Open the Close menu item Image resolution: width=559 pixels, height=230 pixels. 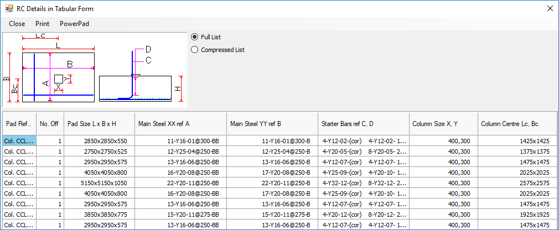pos(17,24)
